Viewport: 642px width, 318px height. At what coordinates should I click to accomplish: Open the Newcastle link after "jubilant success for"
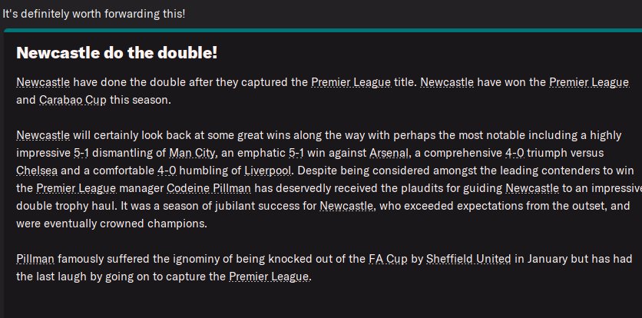point(347,205)
